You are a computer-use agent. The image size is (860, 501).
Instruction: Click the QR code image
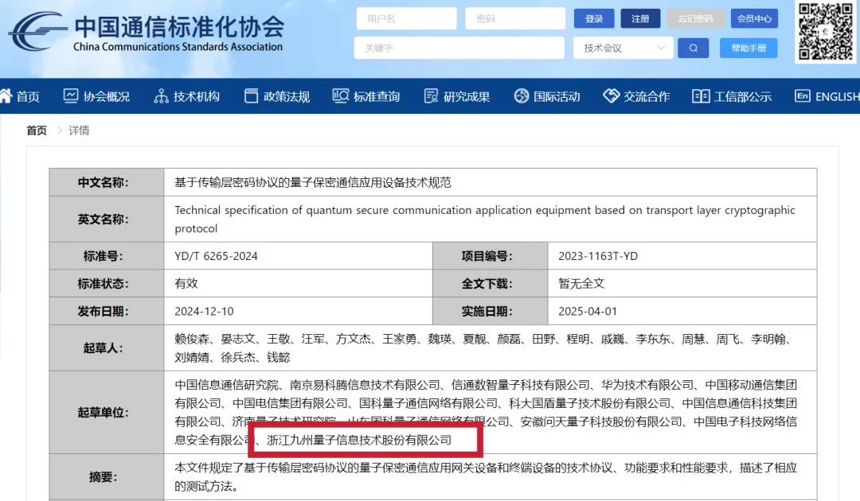[x=826, y=31]
